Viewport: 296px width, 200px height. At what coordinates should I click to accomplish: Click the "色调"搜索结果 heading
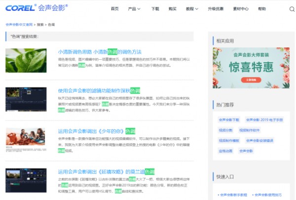coord(25,37)
